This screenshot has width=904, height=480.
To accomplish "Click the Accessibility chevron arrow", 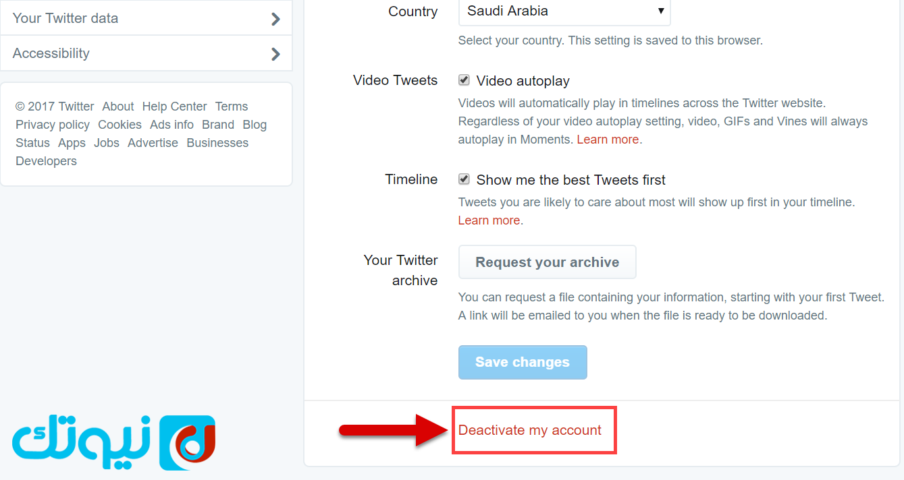I will (275, 54).
